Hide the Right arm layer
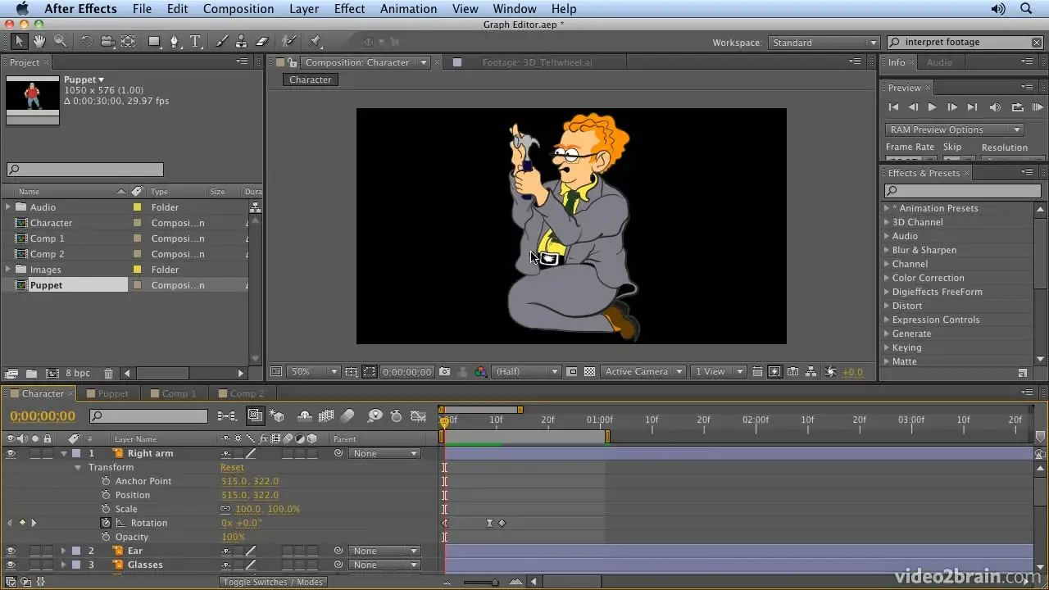Screen dimensions: 1049x590 [11, 453]
